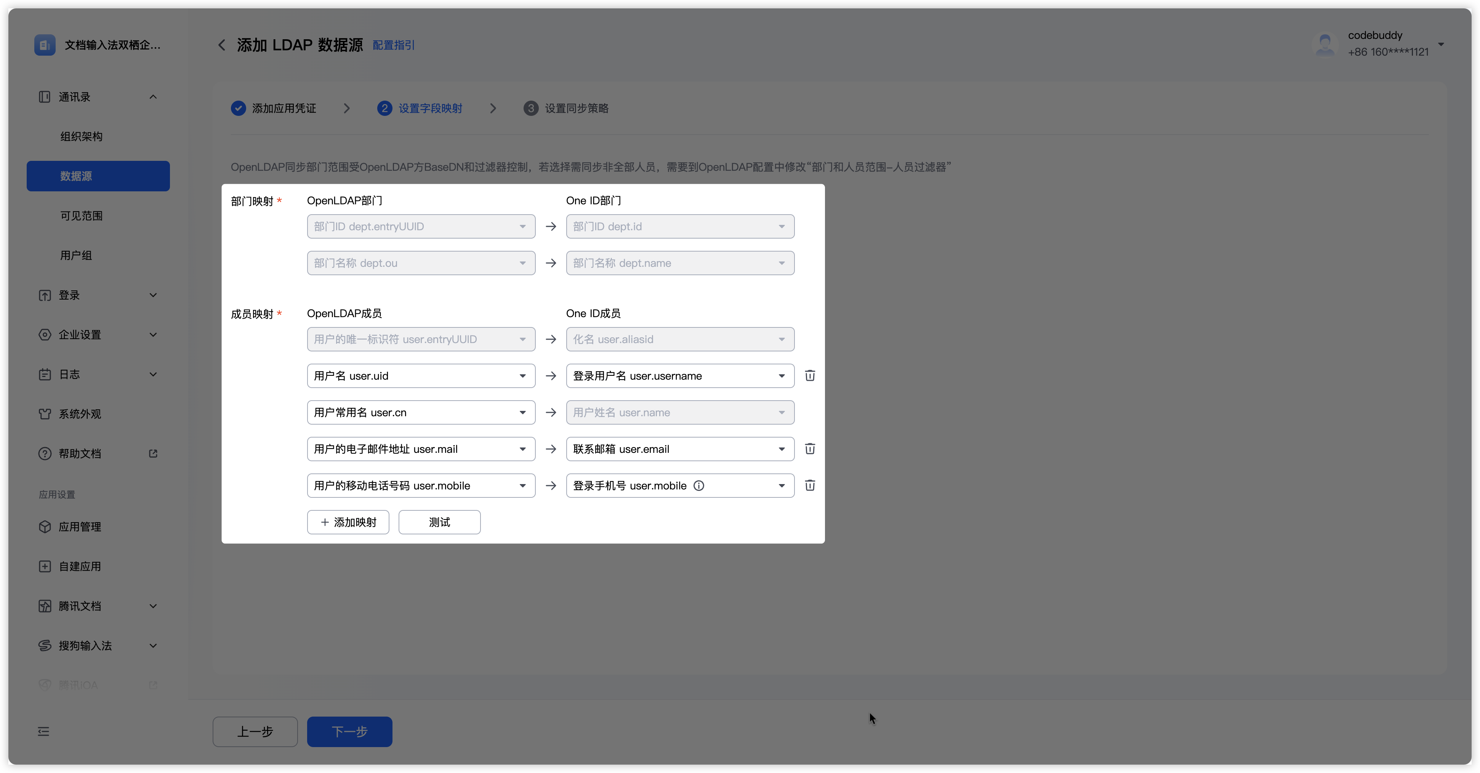
Task: Click the back arrow beside the page title
Action: point(222,45)
